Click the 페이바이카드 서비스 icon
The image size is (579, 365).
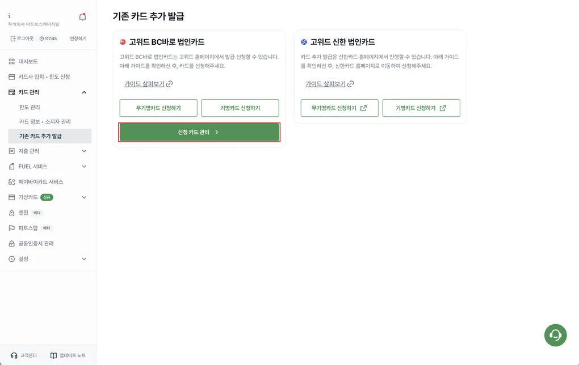(12, 182)
